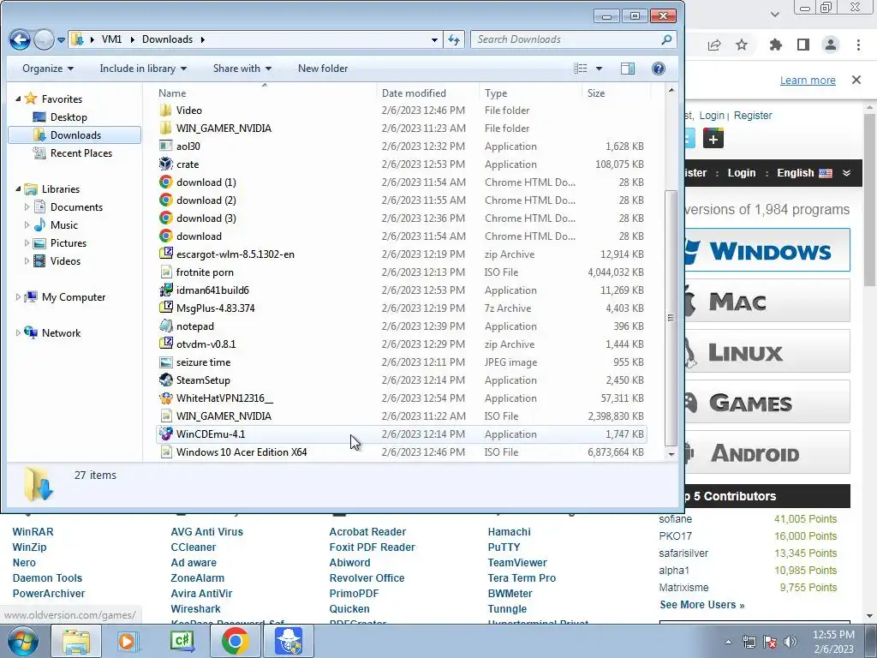Viewport: 877px width, 658px height.
Task: Expand Network in navigation pane
Action: point(18,333)
